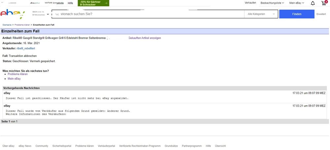Expand the Mein eBay top menu
330x150 pixels.
click(x=297, y=3)
